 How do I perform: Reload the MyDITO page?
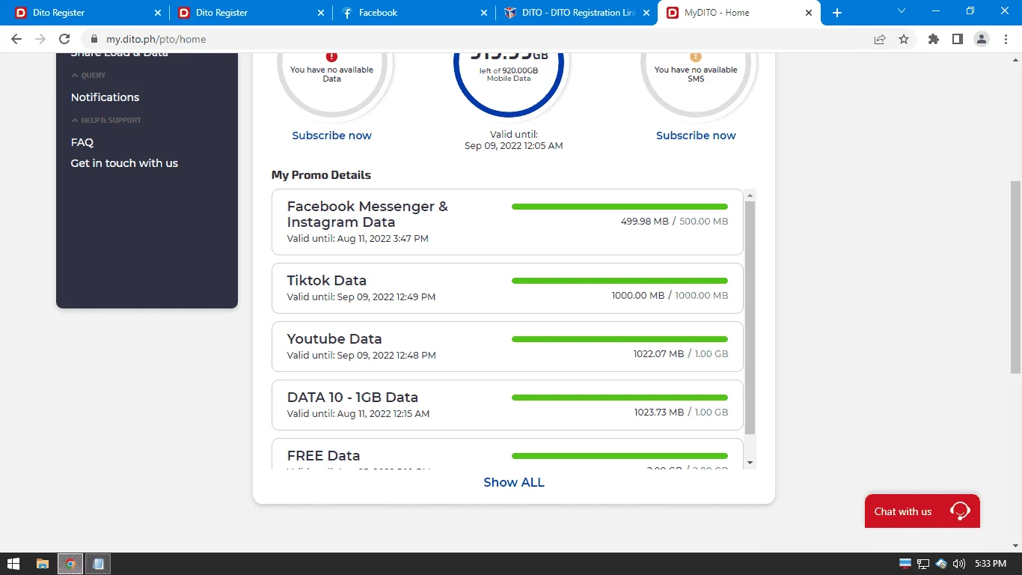point(64,39)
